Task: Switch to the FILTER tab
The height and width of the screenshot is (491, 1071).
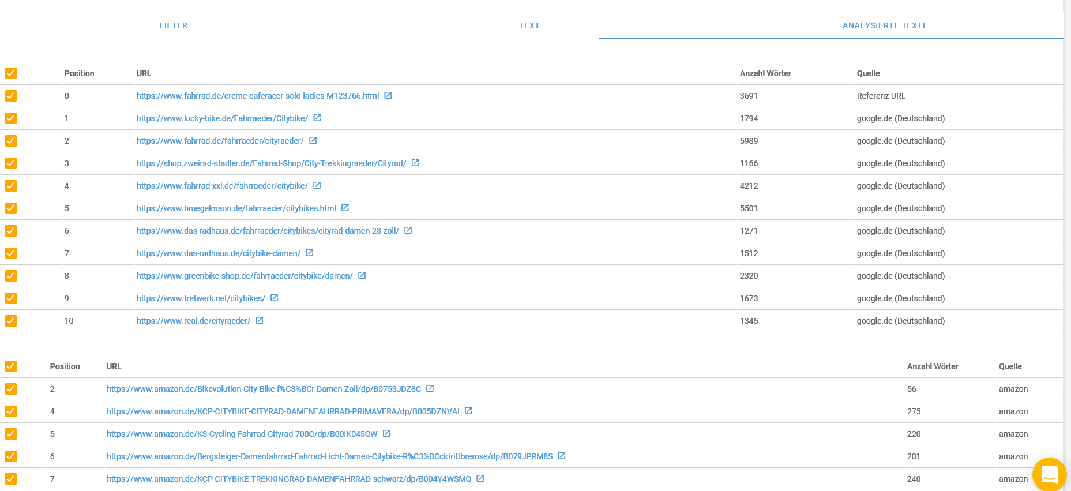Action: pyautogui.click(x=174, y=25)
